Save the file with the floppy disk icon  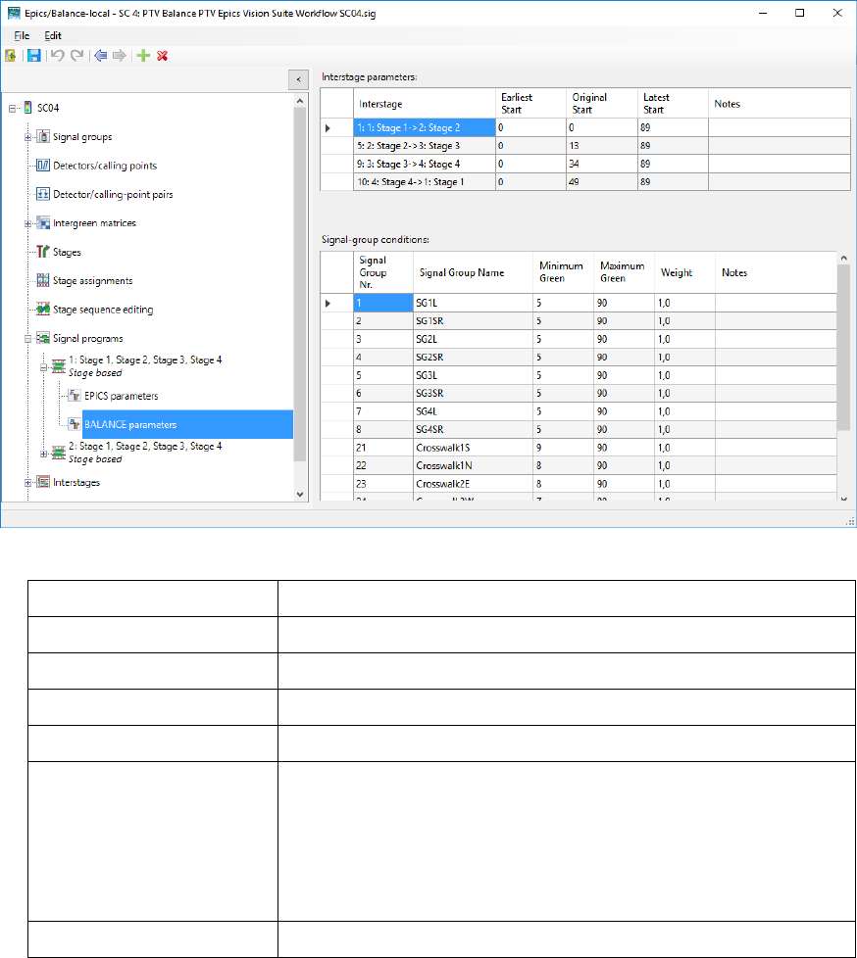click(34, 56)
